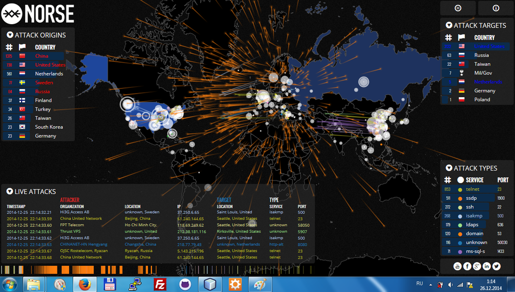Click the orange ssdp color dot
Image resolution: width=515 pixels, height=292 pixels.
click(x=460, y=198)
